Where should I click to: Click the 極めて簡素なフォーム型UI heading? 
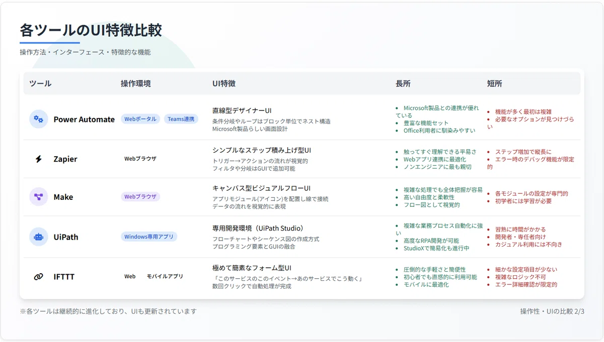pos(252,268)
